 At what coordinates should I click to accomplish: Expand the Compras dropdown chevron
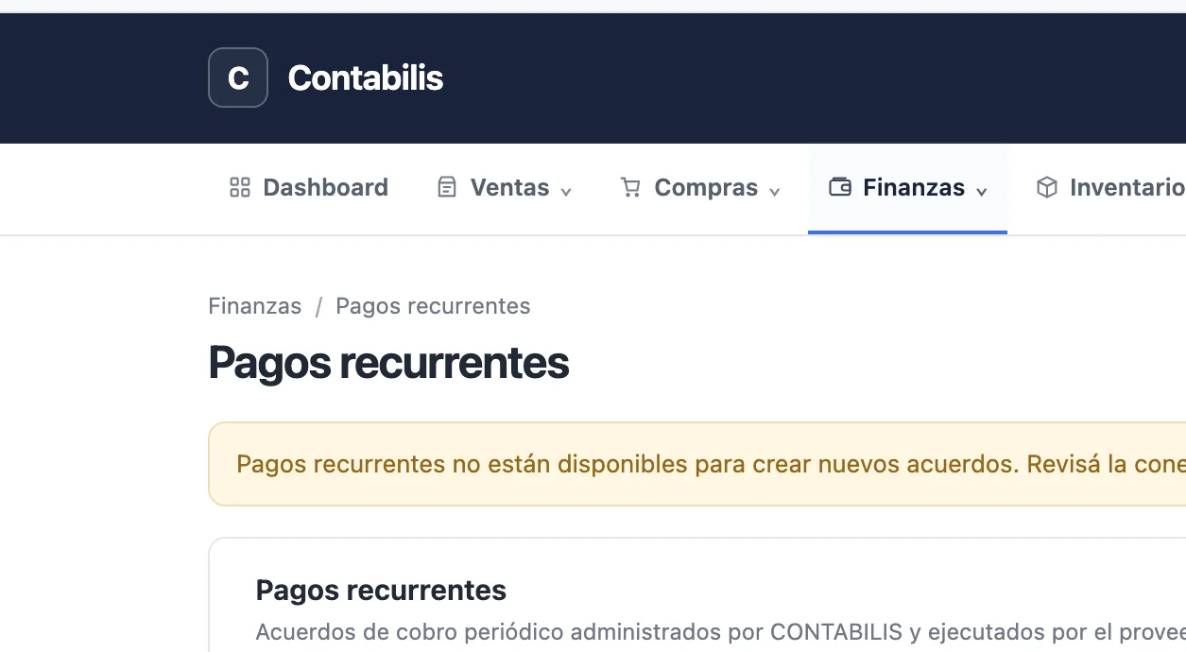[775, 191]
